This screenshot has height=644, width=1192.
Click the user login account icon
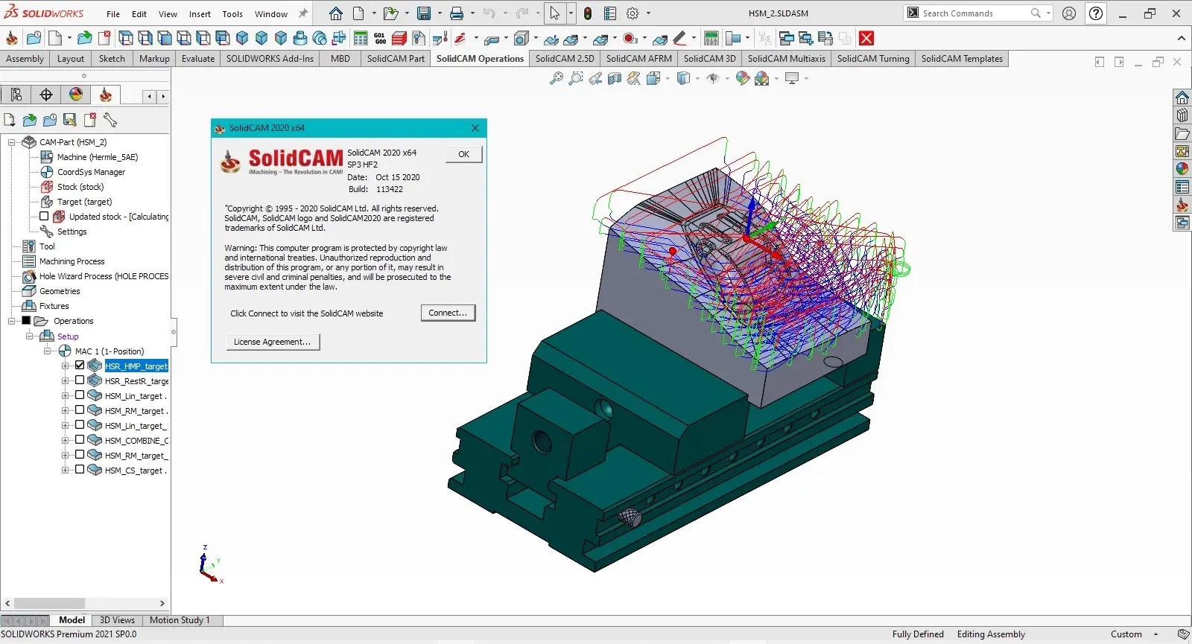(x=1069, y=13)
